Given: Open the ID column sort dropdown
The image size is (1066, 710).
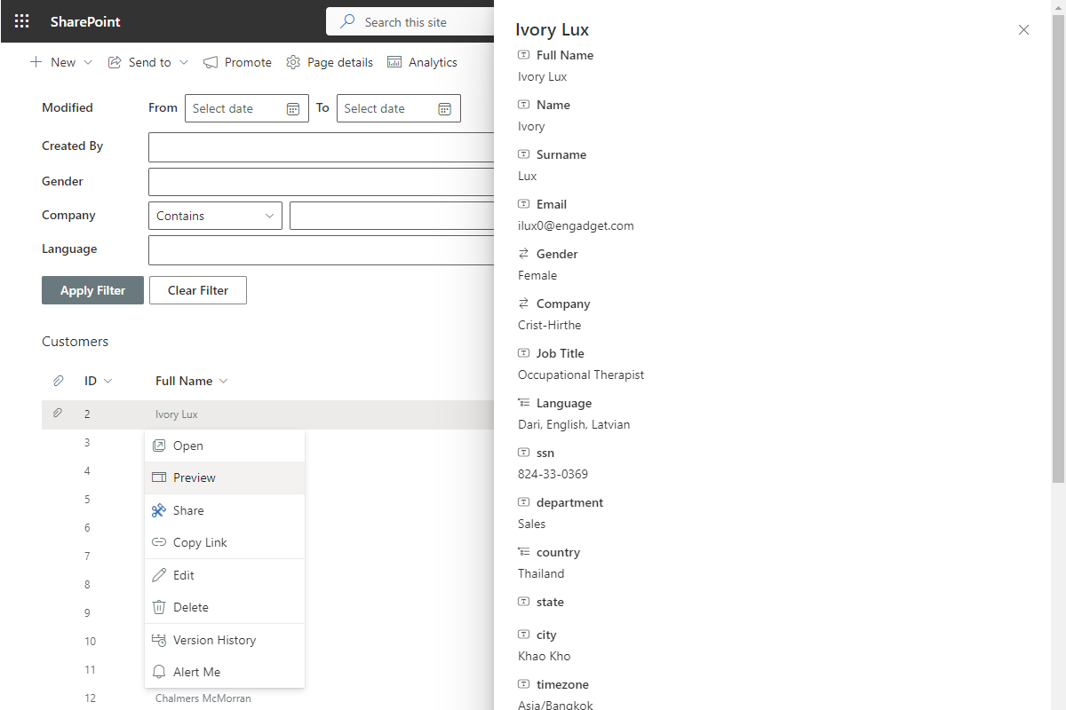Looking at the screenshot, I should [108, 381].
